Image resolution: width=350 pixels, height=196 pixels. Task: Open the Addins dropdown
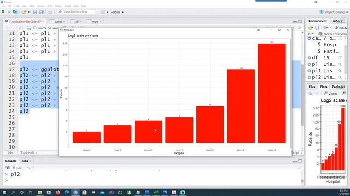117,12
